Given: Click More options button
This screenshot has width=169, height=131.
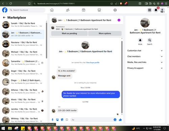Looking at the screenshot, I should click(x=105, y=34).
